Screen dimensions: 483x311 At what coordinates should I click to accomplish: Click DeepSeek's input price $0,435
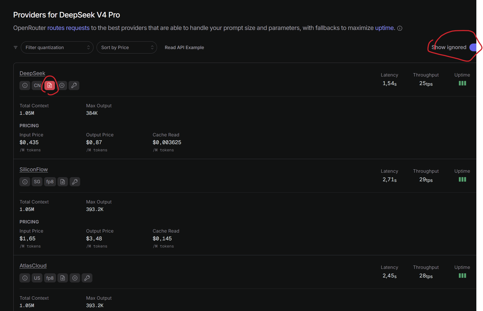[29, 142]
